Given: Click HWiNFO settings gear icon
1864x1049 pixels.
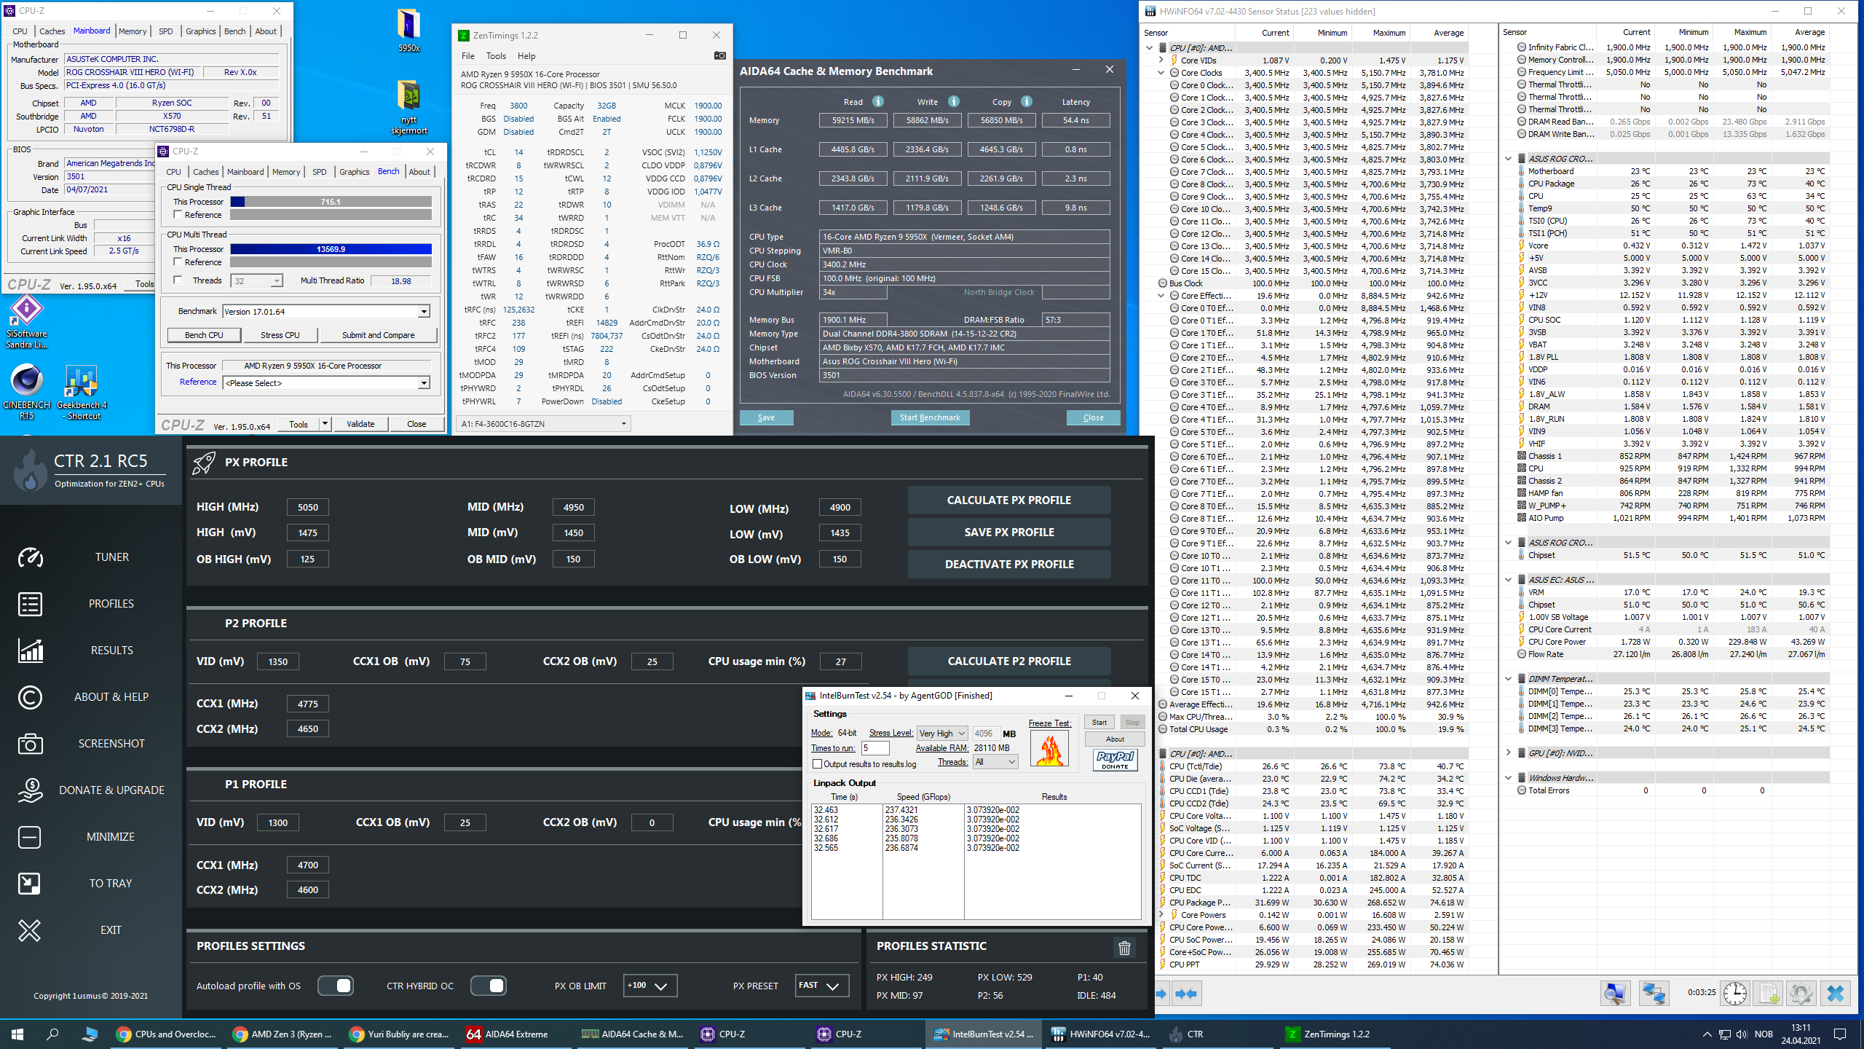Looking at the screenshot, I should [x=1801, y=993].
